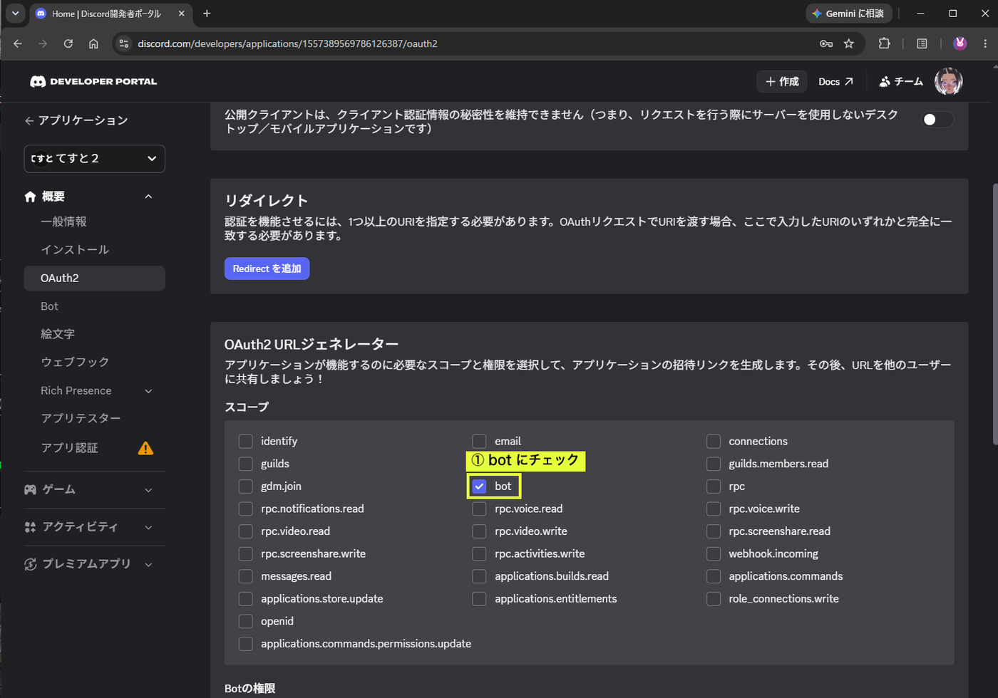Open the browser extensions menu

coord(884,43)
